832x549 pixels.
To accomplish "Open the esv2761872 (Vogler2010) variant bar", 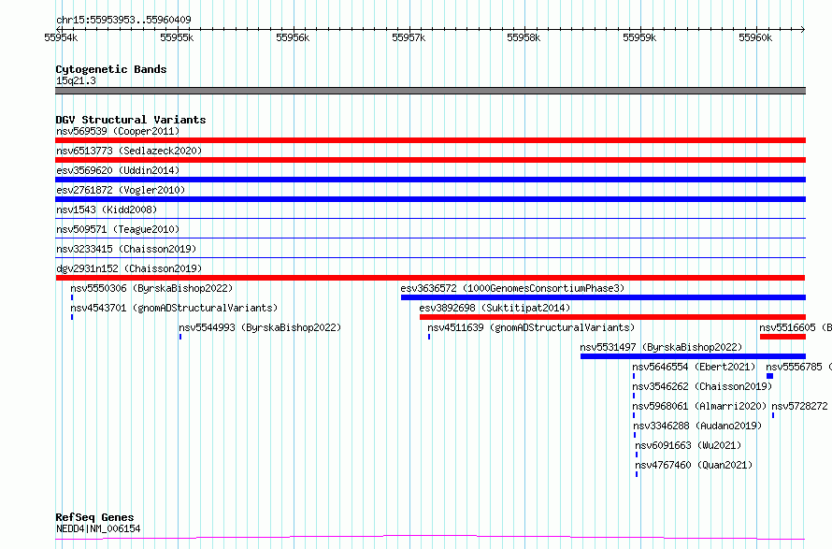I will tap(430, 199).
